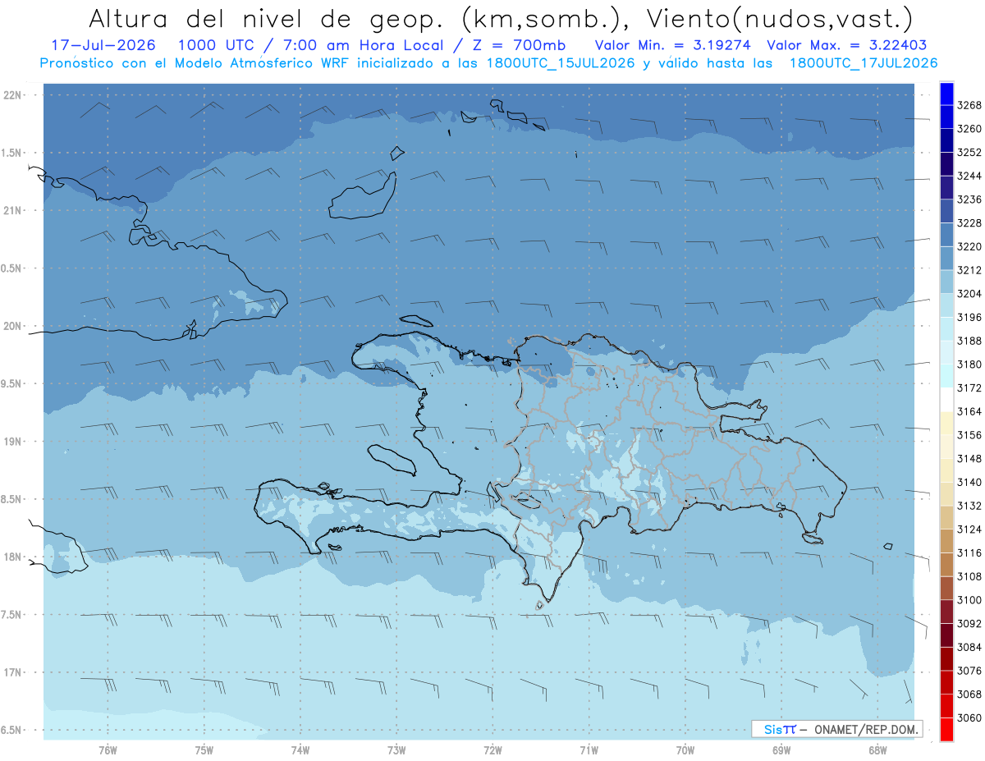Click the '69W' longitude label

781,750
